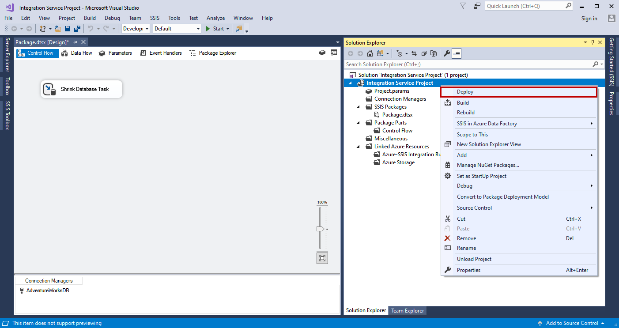Toggle auto-hide pin on Solution Explorer panel
Viewport: 619px width, 328px height.
593,42
